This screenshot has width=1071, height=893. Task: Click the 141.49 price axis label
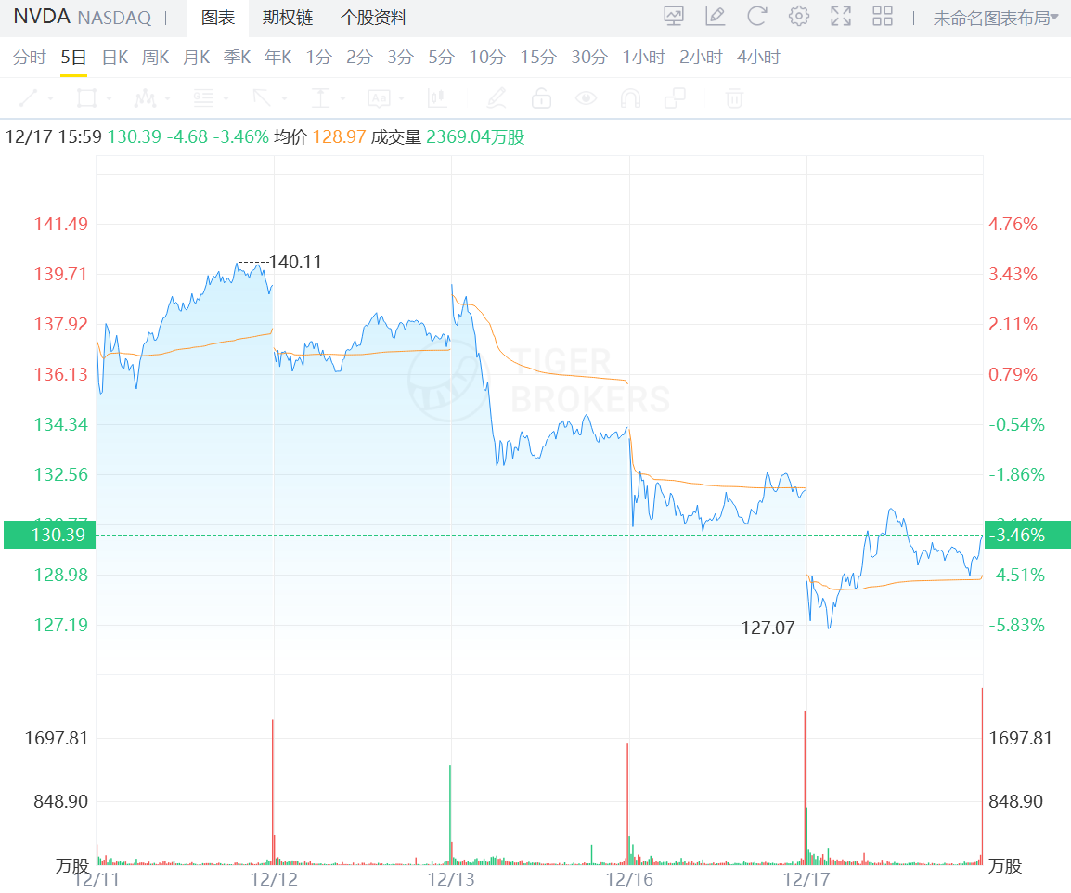(61, 224)
